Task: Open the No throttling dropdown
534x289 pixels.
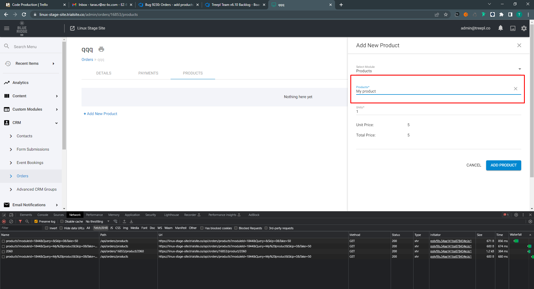Action: 97,221
